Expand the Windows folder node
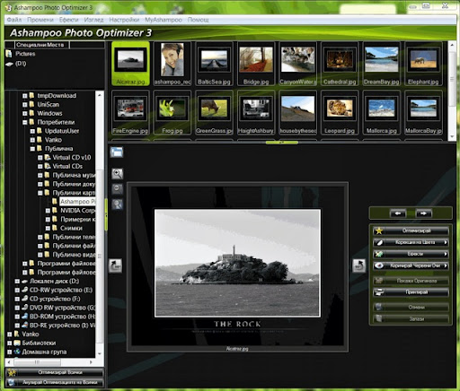460x391 pixels. (25, 114)
